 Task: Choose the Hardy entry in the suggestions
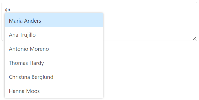[54, 63]
